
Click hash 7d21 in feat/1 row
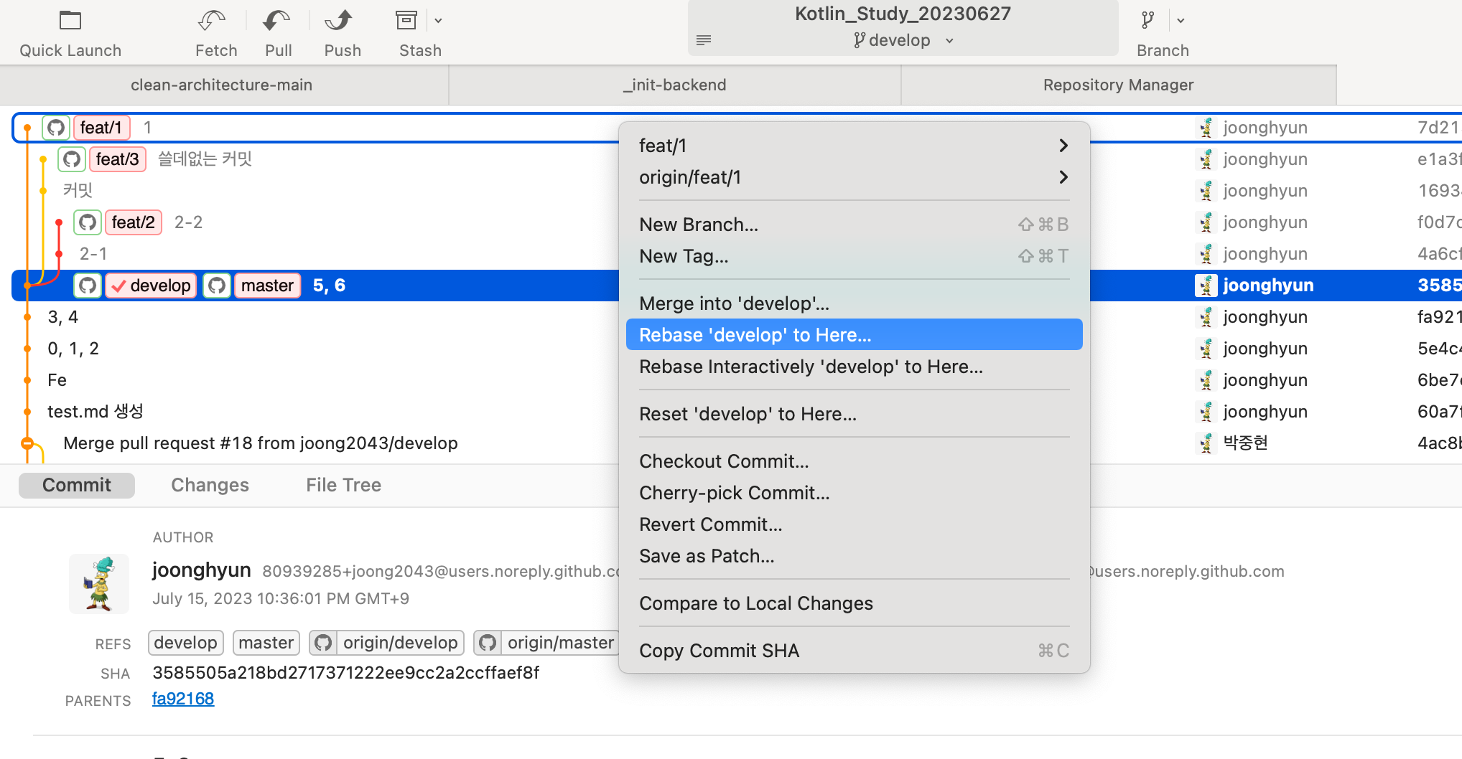click(x=1439, y=128)
